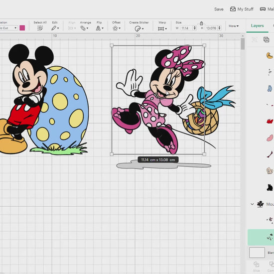Open the Offset tool icon
Image resolution: width=274 pixels, height=274 pixels.
[x=115, y=28]
